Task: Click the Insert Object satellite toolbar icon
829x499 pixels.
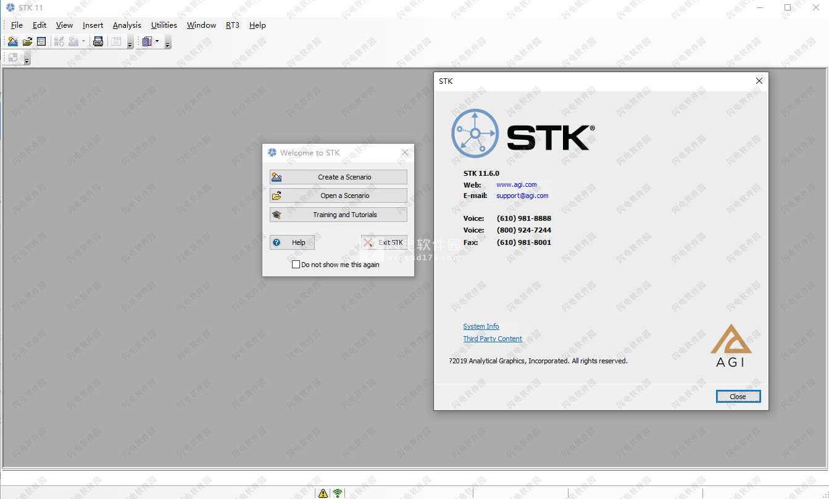Action: 59,41
